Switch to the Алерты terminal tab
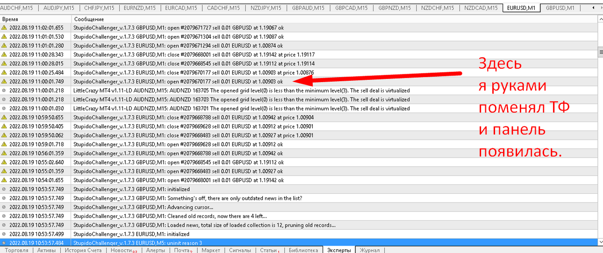Viewport: 603px width, 253px height. coord(156,250)
